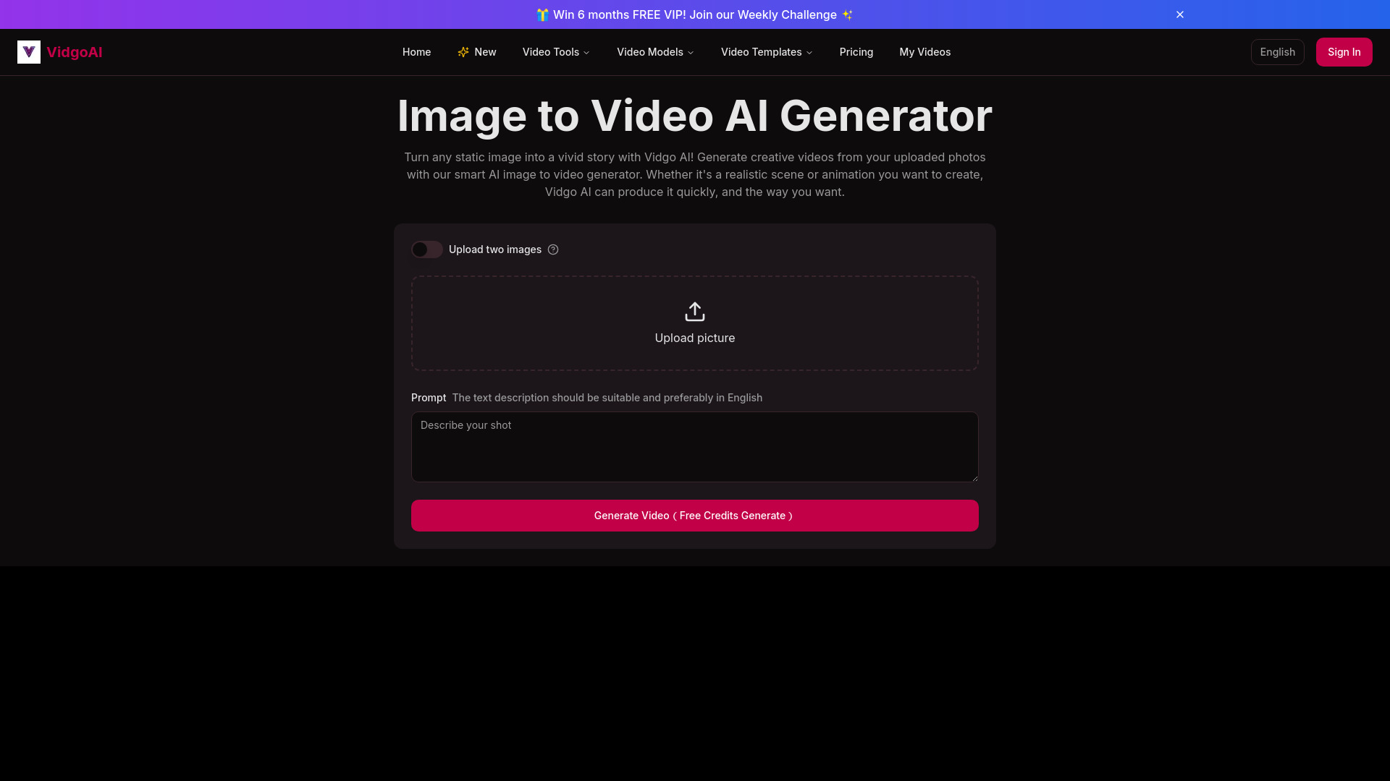Enable the two images upload toggle

click(426, 249)
